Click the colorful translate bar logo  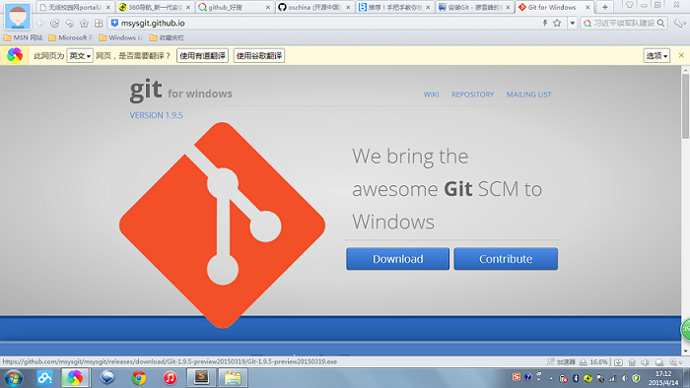click(15, 56)
